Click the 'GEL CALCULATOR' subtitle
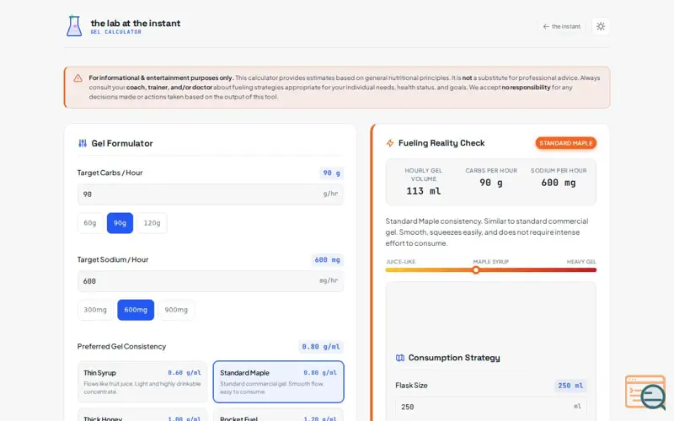Screen dimensions: 674x421 coord(116,32)
